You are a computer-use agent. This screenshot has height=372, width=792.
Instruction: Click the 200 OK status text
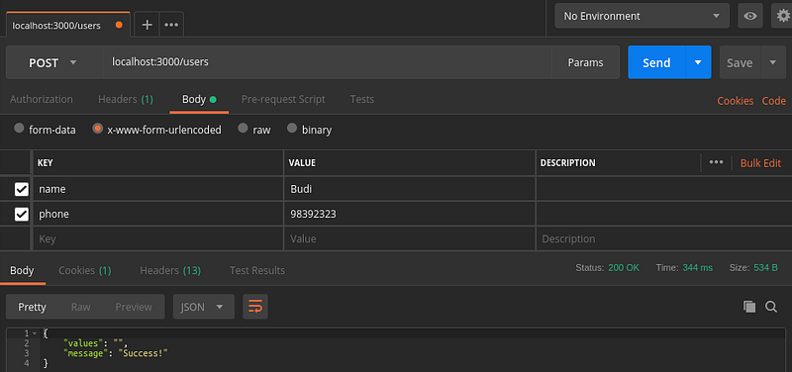(624, 267)
